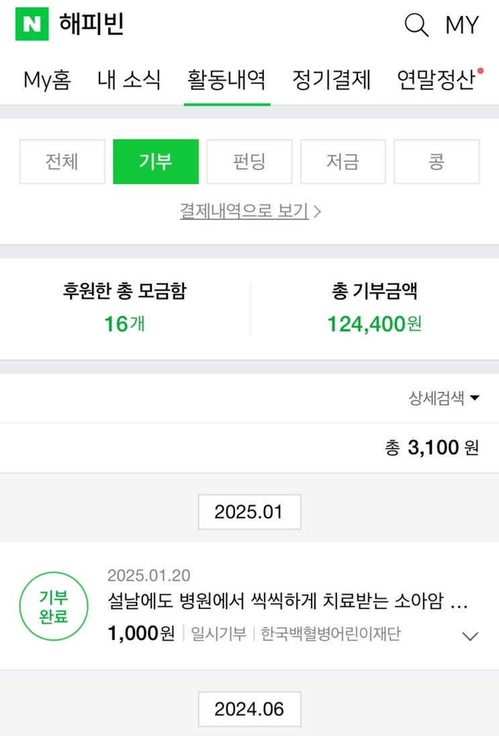This screenshot has height=736, width=499.
Task: Open search with the magnifier icon
Action: tap(416, 25)
